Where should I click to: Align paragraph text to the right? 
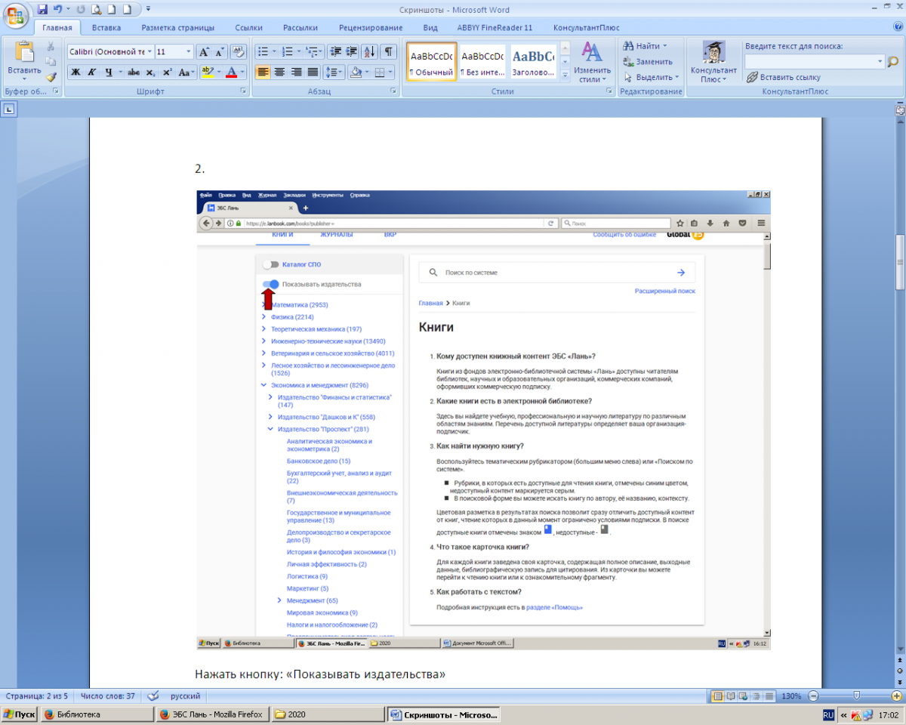pos(296,72)
